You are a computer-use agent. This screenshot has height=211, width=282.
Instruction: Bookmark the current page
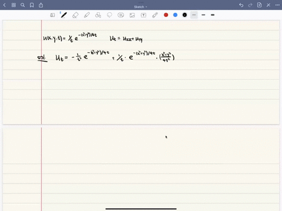(x=32, y=5)
